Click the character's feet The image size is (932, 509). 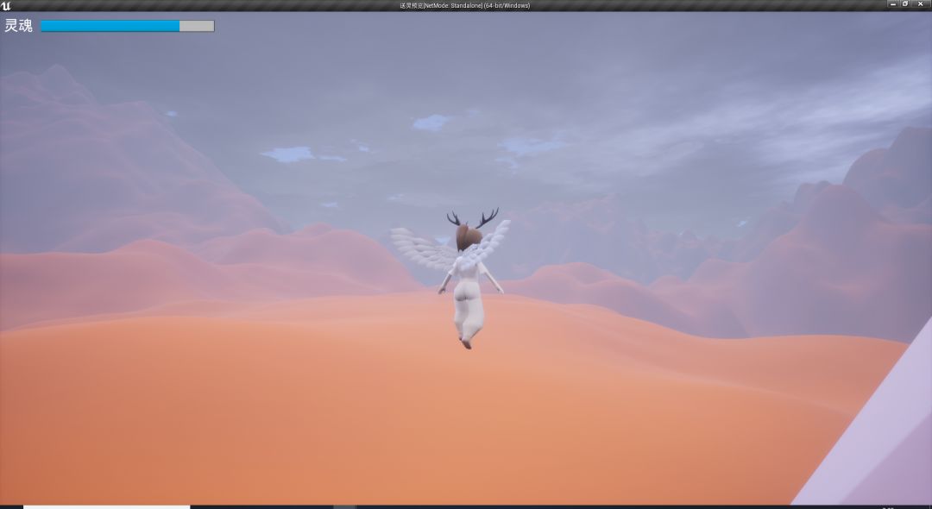pos(467,342)
